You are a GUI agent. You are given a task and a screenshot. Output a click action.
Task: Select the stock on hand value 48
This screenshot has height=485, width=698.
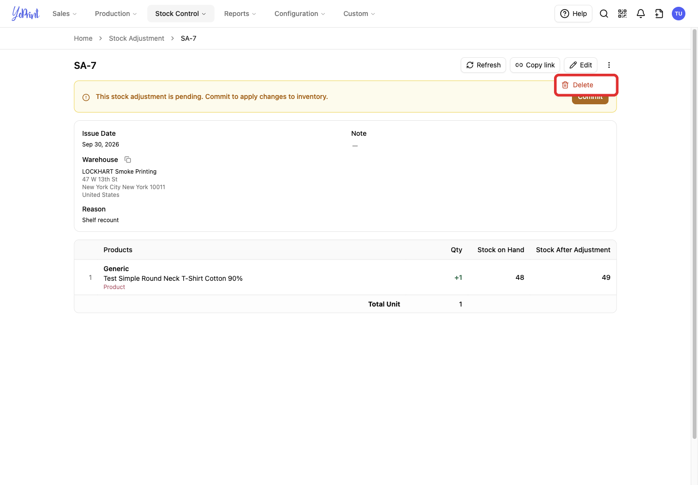(520, 277)
